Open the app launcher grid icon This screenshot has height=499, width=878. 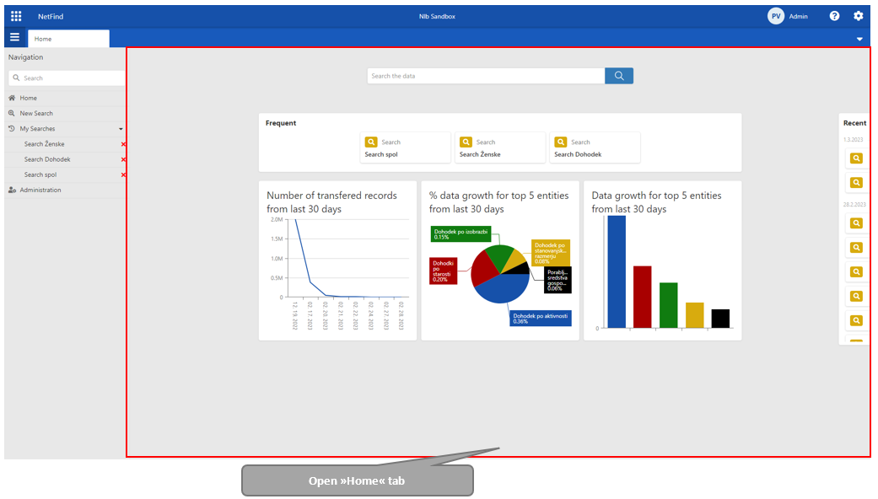[16, 16]
